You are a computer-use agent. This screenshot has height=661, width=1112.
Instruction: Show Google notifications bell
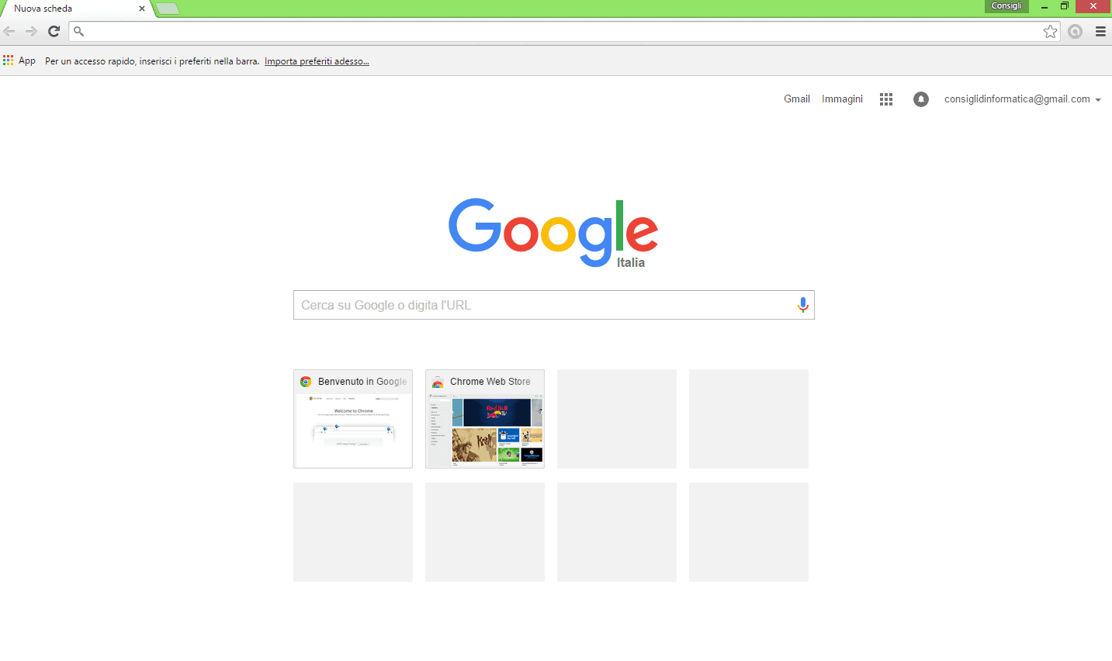[921, 99]
